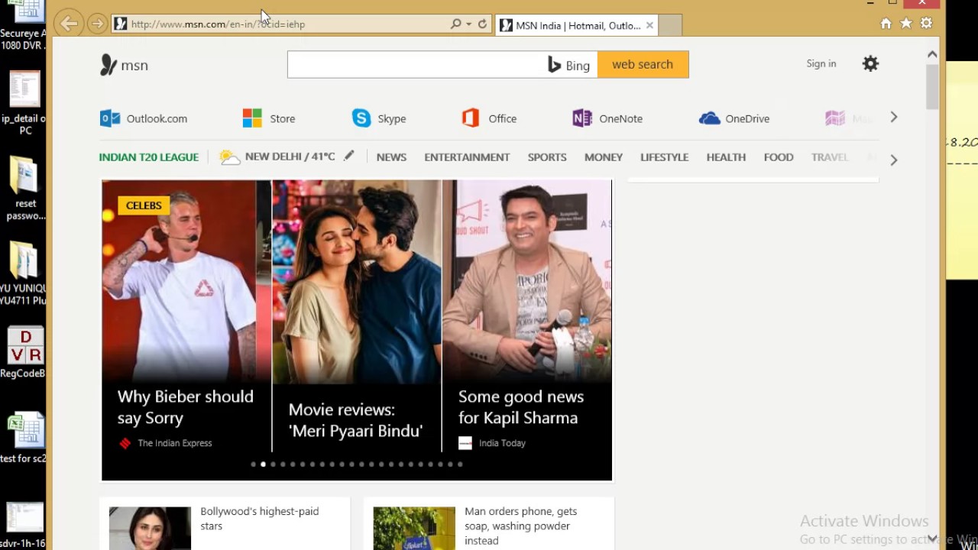Open a new blank tab
The image size is (978, 550).
(670, 25)
